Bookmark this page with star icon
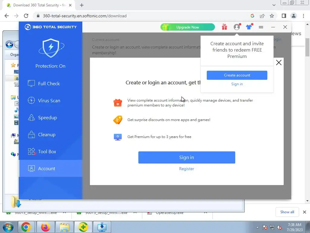Screen dimensions: 310x233 [272, 16]
